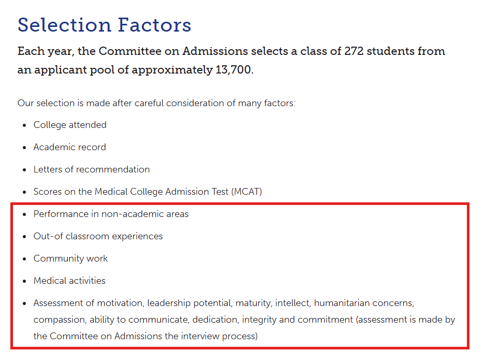The width and height of the screenshot is (488, 362).
Task: Click the 'class of 272 students' subheading
Action: (x=231, y=51)
